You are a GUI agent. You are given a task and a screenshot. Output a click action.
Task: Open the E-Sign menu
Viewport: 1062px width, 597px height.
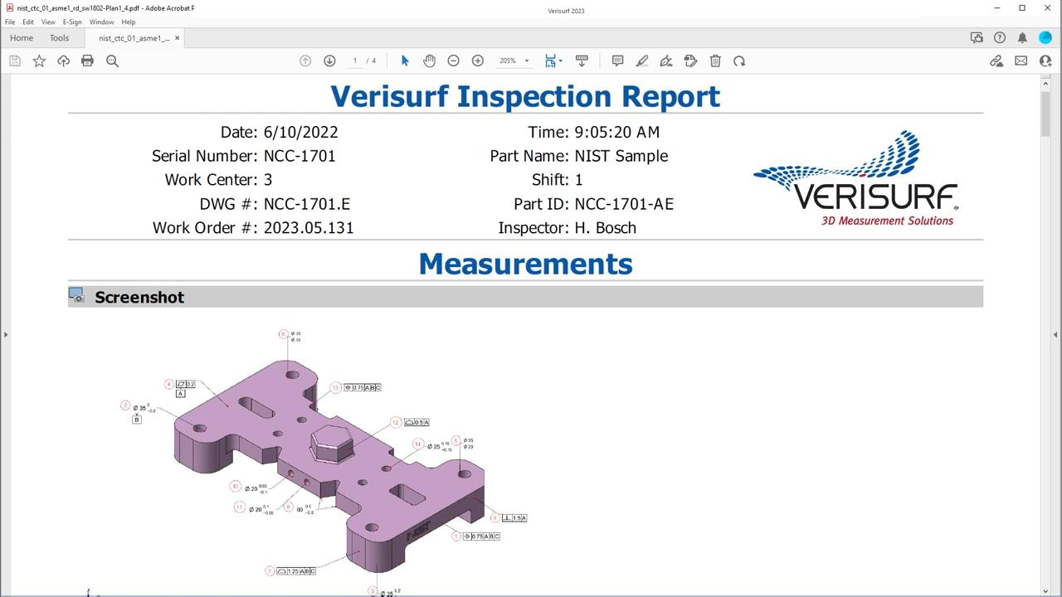[x=72, y=22]
